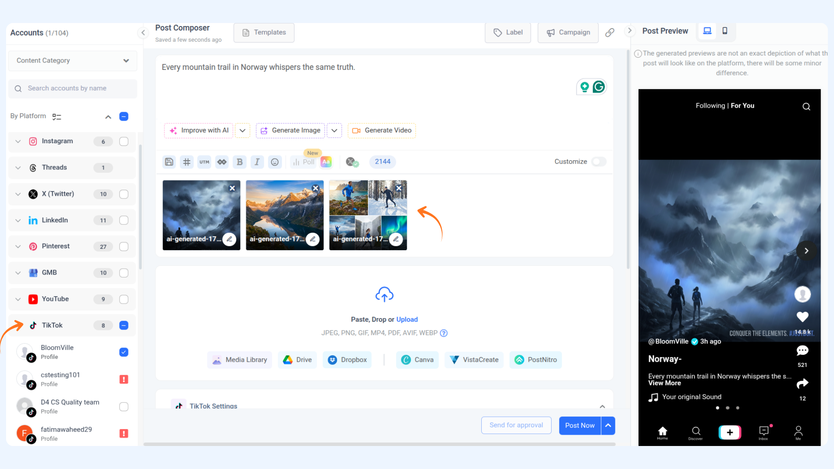Screen dimensions: 834x469
Task: Uncheck the BloomVille TikTok account
Action: pyautogui.click(x=124, y=352)
